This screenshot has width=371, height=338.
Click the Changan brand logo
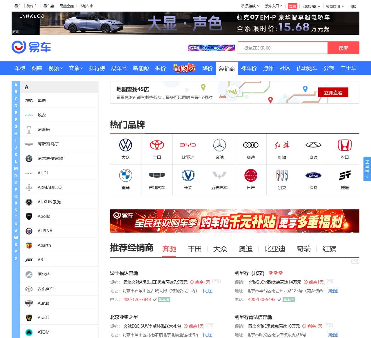[188, 175]
